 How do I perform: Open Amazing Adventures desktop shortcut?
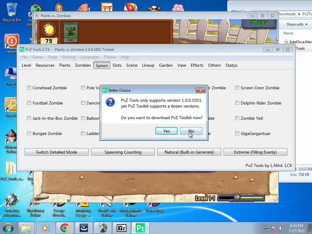tap(12, 205)
